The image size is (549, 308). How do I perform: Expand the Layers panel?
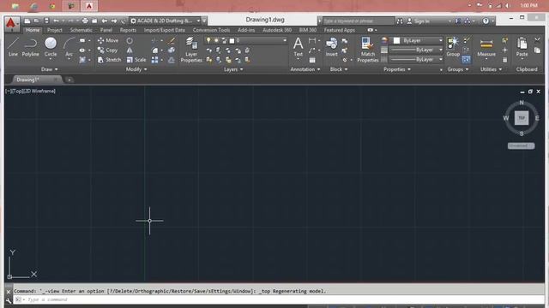click(x=233, y=69)
